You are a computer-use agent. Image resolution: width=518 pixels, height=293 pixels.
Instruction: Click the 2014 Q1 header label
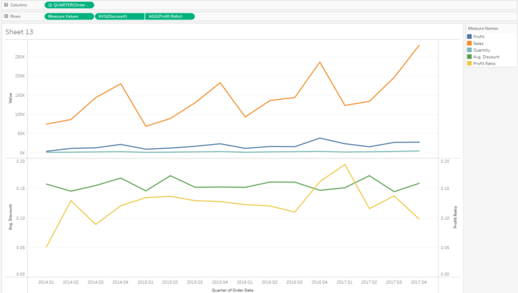46,282
